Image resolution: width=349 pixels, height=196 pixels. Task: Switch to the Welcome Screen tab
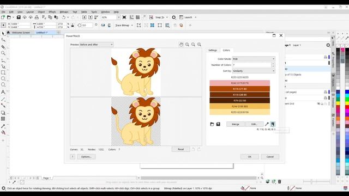pyautogui.click(x=21, y=33)
